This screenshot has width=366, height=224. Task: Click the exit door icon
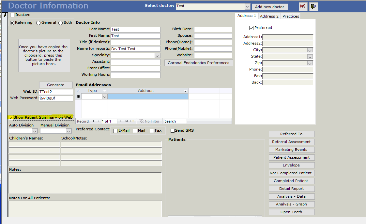point(313,7)
